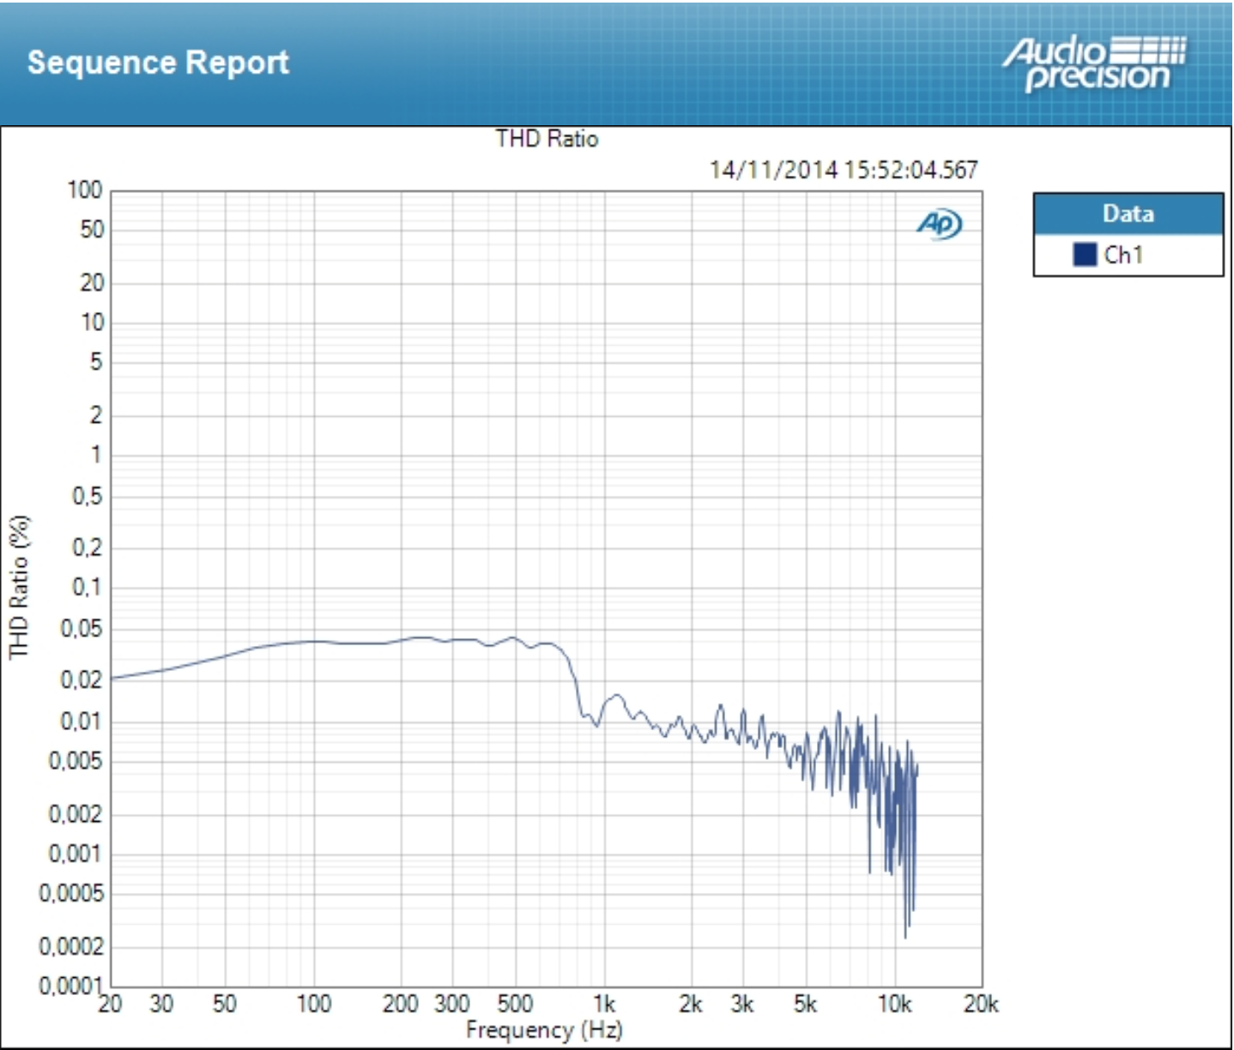
Task: Click the 30 frequency tick label
Action: click(x=161, y=1004)
